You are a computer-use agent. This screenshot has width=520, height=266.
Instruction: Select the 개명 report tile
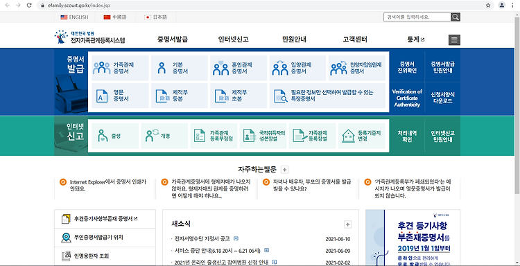pos(164,136)
